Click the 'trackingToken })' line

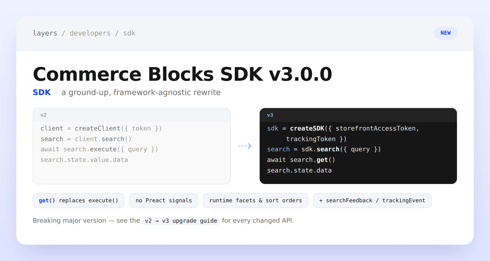(x=316, y=139)
